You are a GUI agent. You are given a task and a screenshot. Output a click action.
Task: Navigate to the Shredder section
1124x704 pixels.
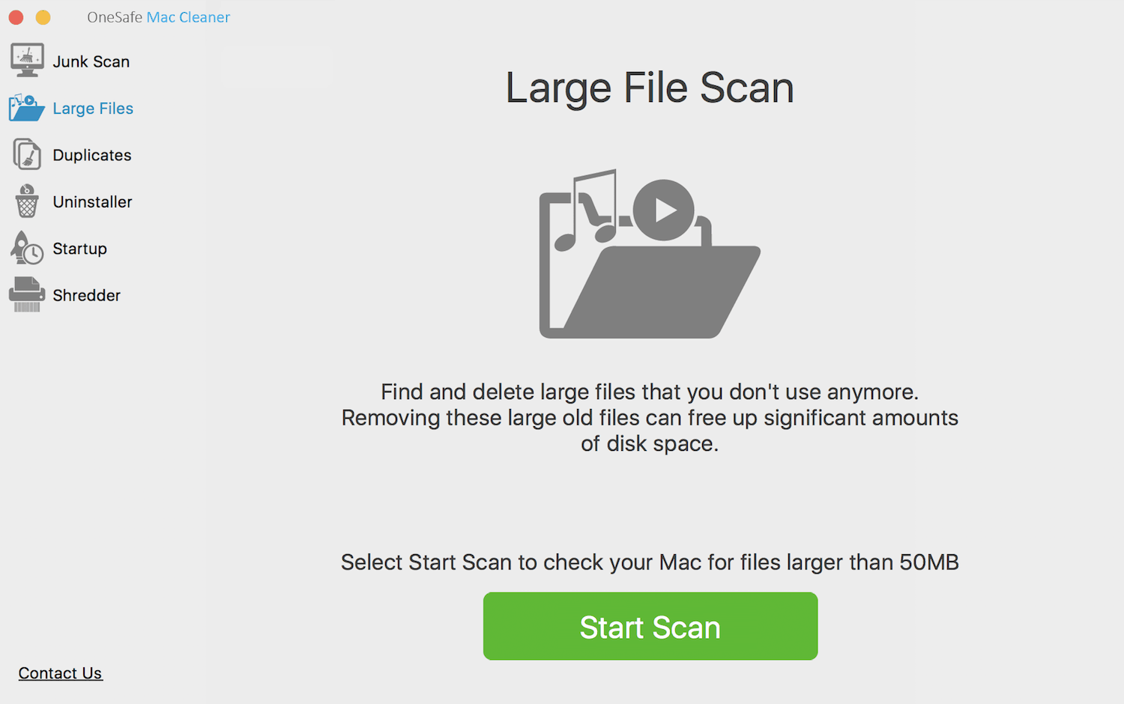coord(86,294)
